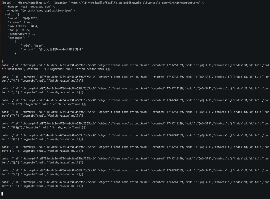Image resolution: width=270 pixels, height=199 pixels.
Task: Click the terminal block cursor
Action: [x=2, y=193]
